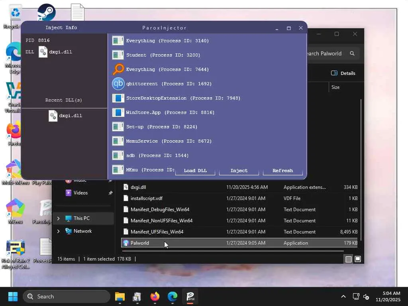Click the muted volume tray icon
This screenshot has width=408, height=306.
[366, 296]
